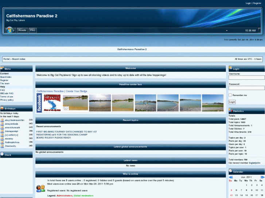The image size is (265, 198).
Task: Open Board index in the Menu sidebar
Action: click(6, 77)
